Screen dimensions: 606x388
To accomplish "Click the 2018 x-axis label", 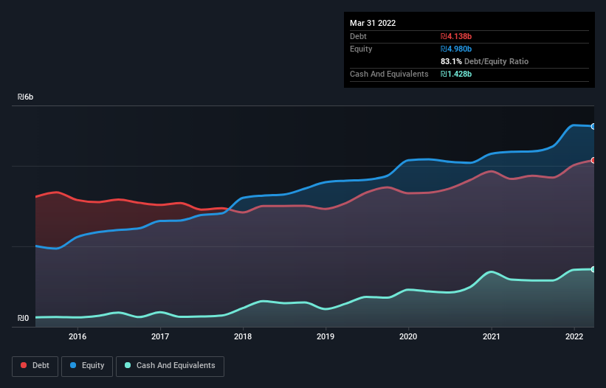I will (x=243, y=336).
